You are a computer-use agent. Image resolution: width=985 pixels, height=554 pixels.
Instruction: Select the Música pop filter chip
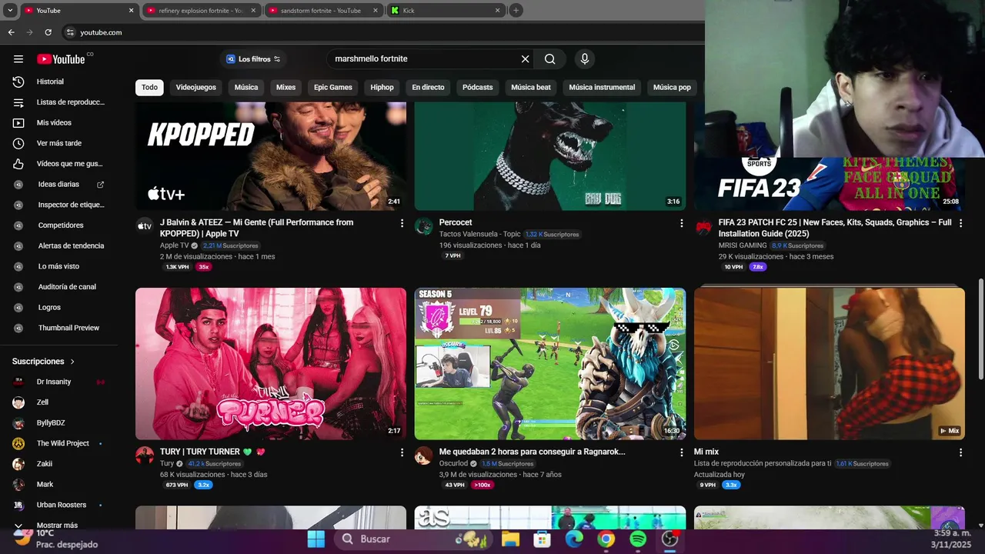[672, 88]
